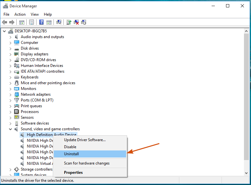Click the Keyboards icon
This screenshot has height=185, width=251.
click(17, 77)
